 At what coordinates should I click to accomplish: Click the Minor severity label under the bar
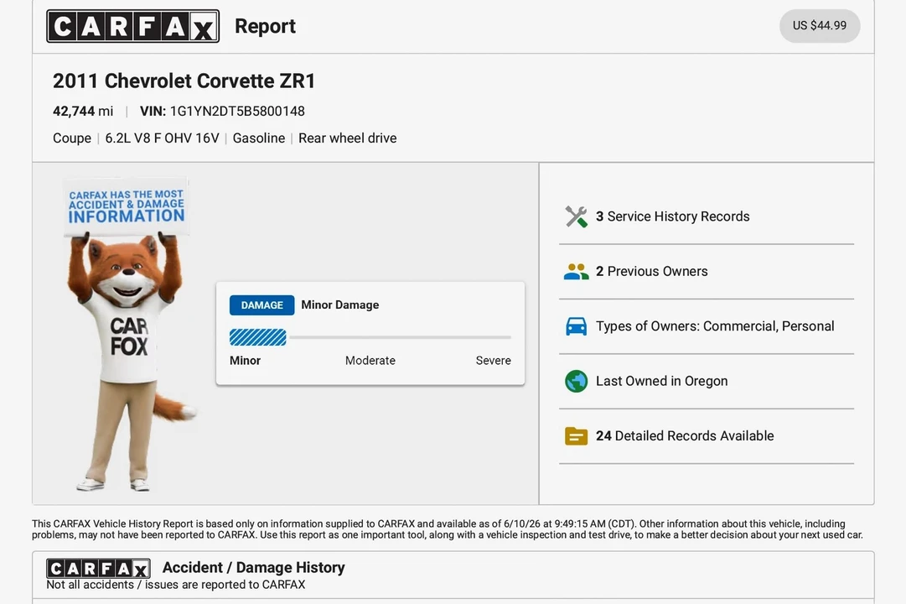click(x=245, y=361)
